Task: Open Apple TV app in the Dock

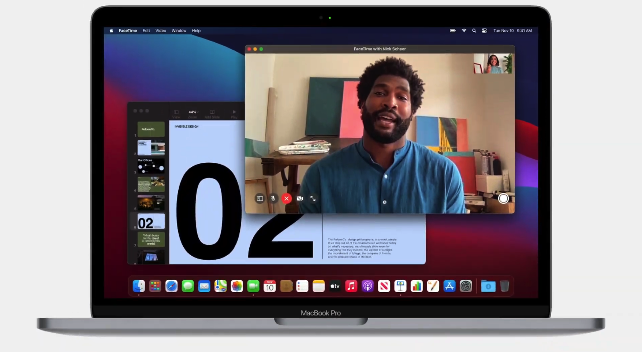Action: pyautogui.click(x=335, y=286)
